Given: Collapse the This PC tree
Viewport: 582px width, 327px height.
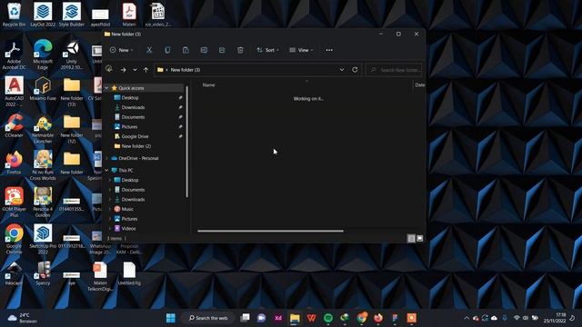Looking at the screenshot, I should 107,170.
